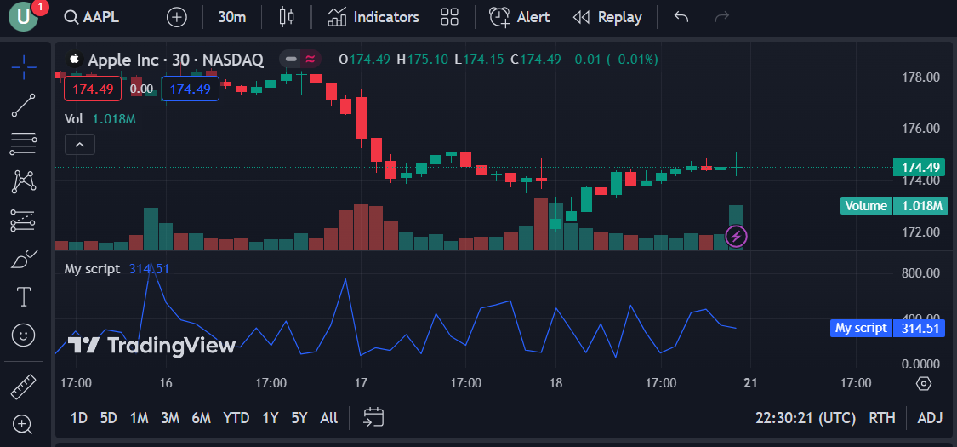The height and width of the screenshot is (447, 957).
Task: Create an Alert
Action: pyautogui.click(x=520, y=17)
